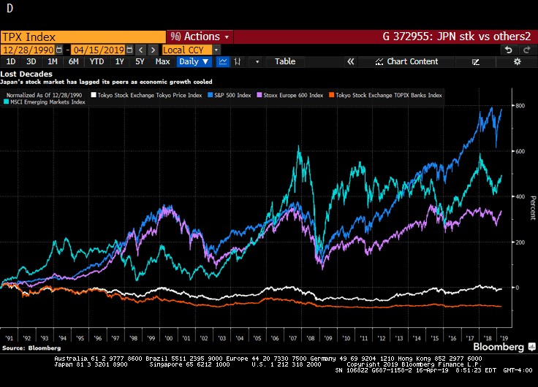Screen dimensions: 538x387
Task: Switch to bar chart type
Action: pyautogui.click(x=237, y=61)
